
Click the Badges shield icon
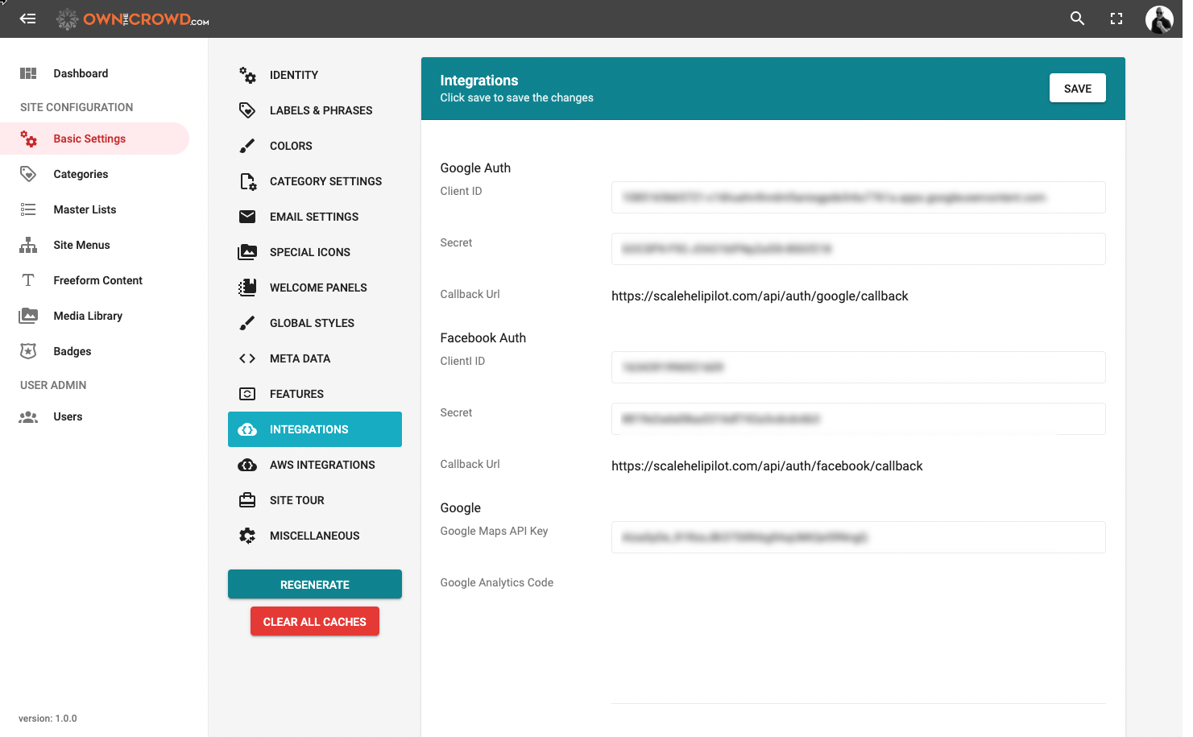(28, 351)
